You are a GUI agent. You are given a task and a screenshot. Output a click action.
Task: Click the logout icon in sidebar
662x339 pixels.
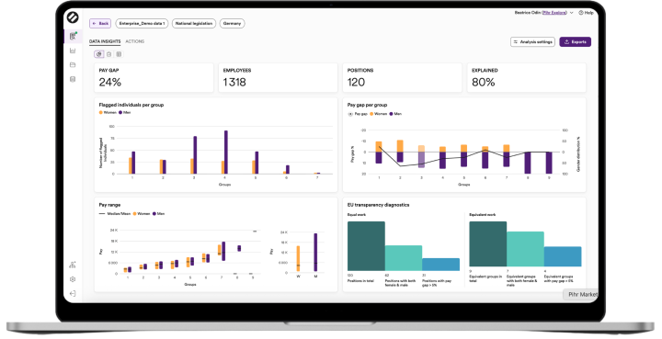coord(73,293)
